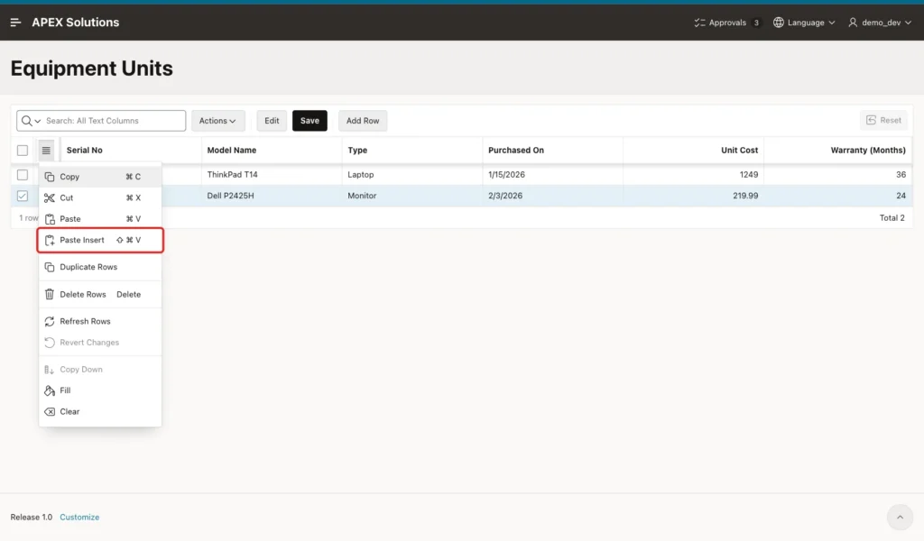Image resolution: width=924 pixels, height=541 pixels.
Task: Click the Serial No column header
Action: [130, 150]
